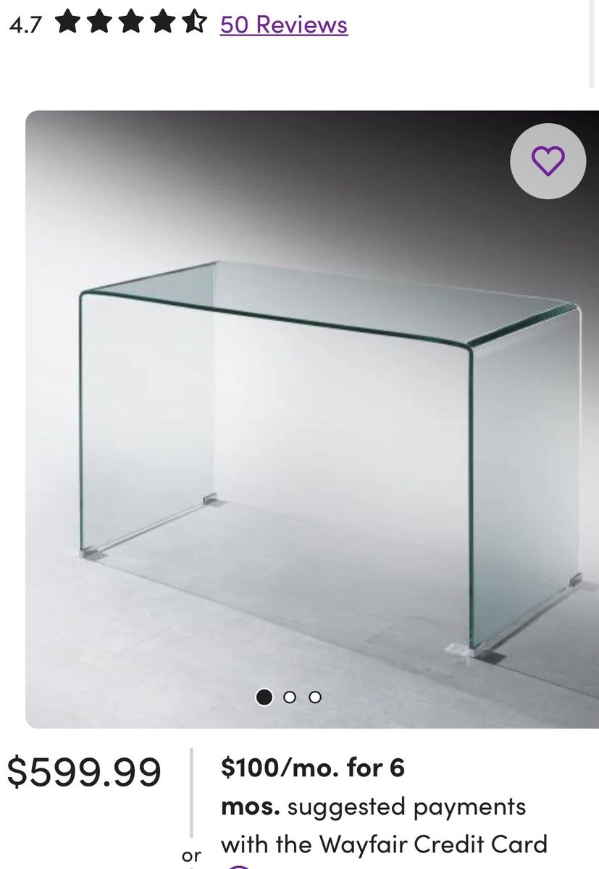
Task: Open the 50 Reviews link
Action: pos(284,25)
